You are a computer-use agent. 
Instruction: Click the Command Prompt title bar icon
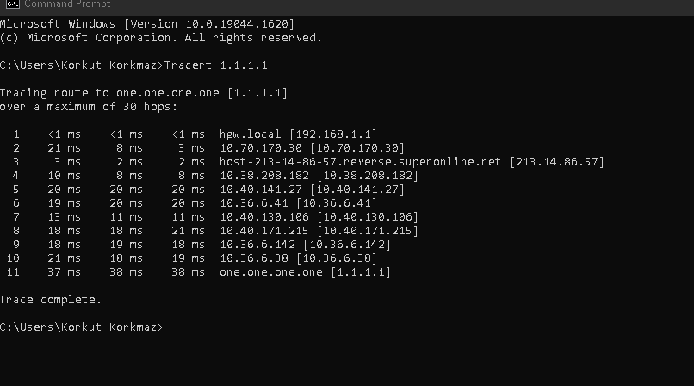13,4
